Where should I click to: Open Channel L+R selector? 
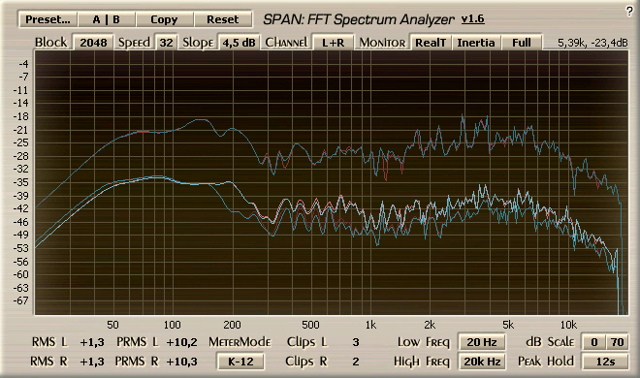point(333,43)
